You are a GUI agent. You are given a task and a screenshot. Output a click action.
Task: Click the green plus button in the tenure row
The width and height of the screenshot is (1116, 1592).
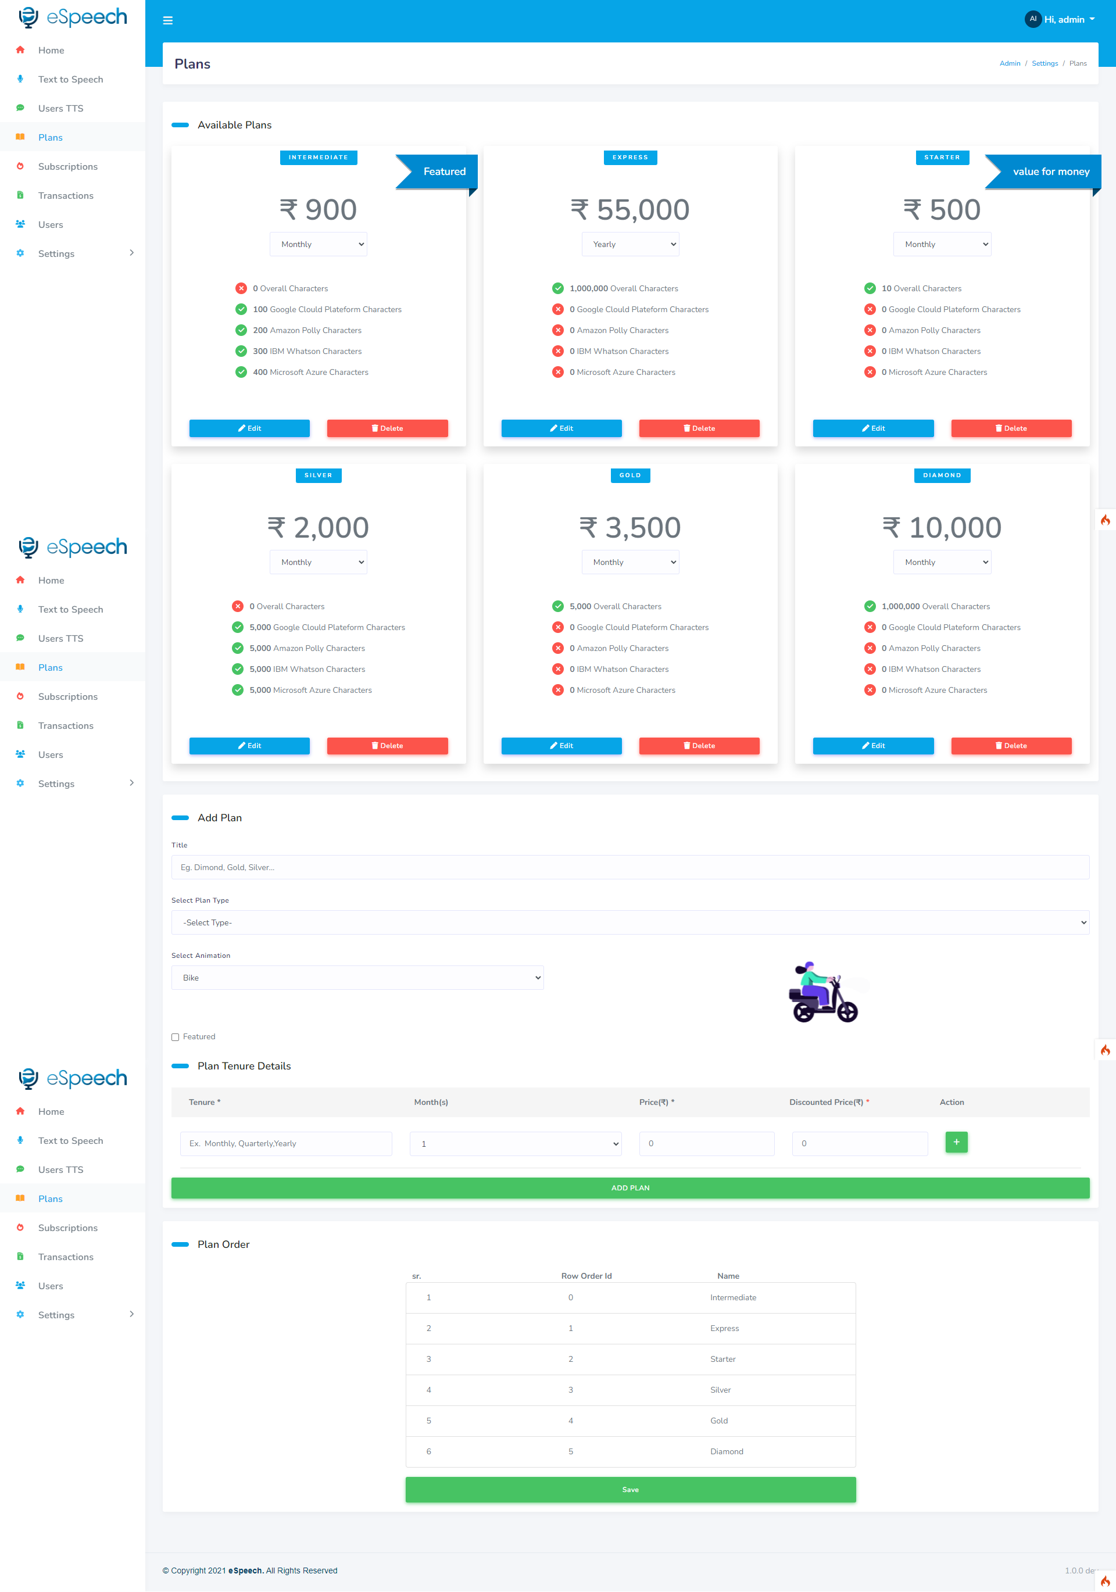pos(956,1142)
